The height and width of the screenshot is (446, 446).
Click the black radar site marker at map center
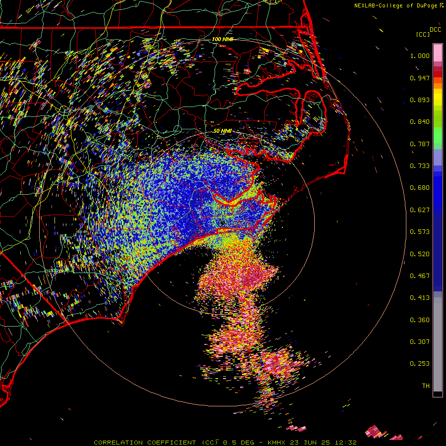[x=223, y=223]
